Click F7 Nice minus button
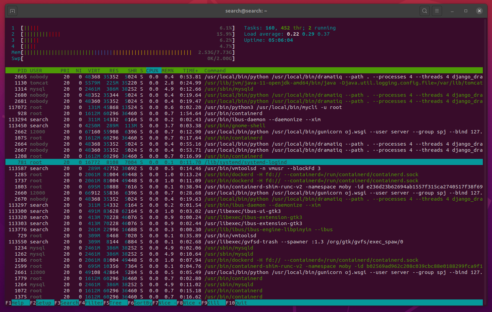 coord(165,303)
